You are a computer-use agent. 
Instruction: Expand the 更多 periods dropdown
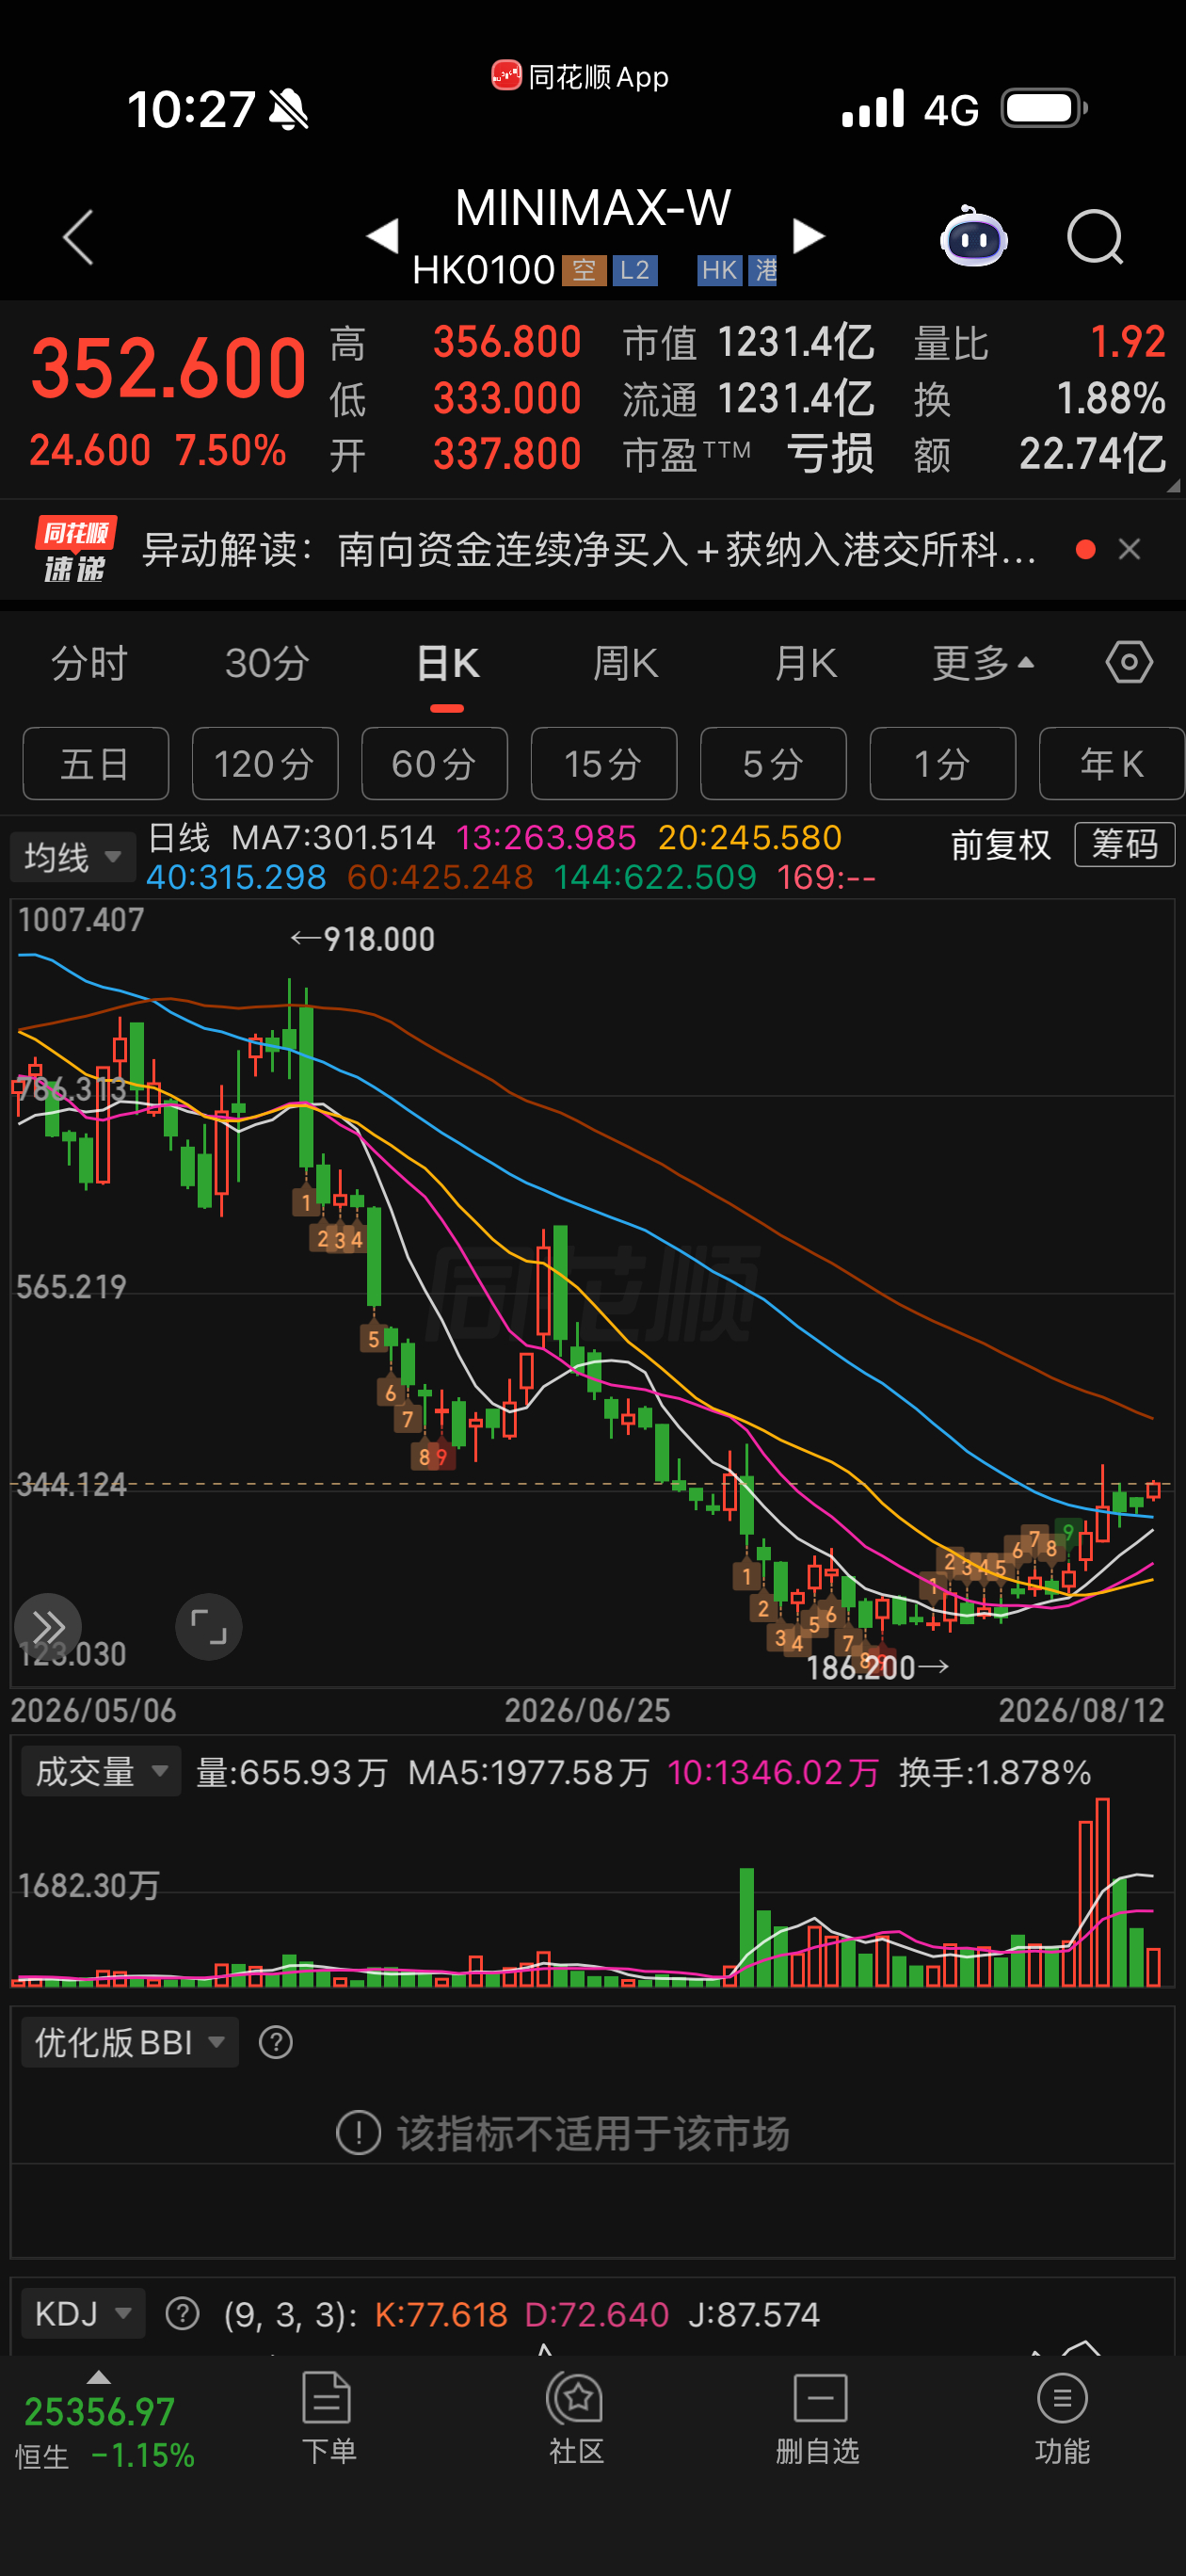coord(983,663)
